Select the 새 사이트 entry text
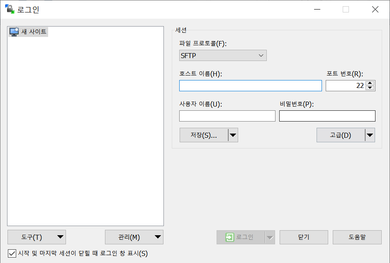Screen dimensions: 390x263 pyautogui.click(x=34, y=32)
